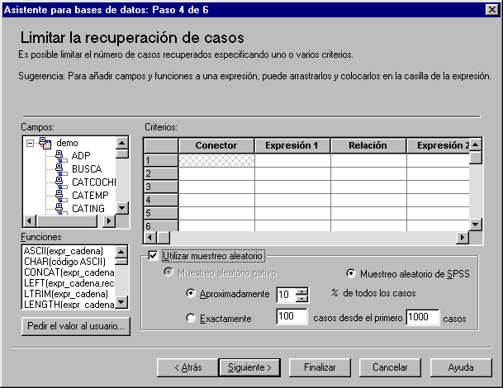Image resolution: width=503 pixels, height=388 pixels.
Task: Click Criterios grid scroll up arrow
Action: tap(476, 145)
